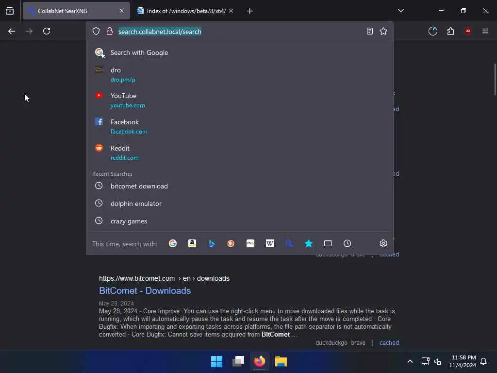Open the circular timer extension icon
This screenshot has height=373, width=497.
pos(432,31)
